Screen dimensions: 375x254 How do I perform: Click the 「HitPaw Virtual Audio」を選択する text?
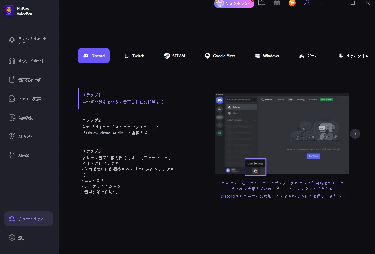115,133
